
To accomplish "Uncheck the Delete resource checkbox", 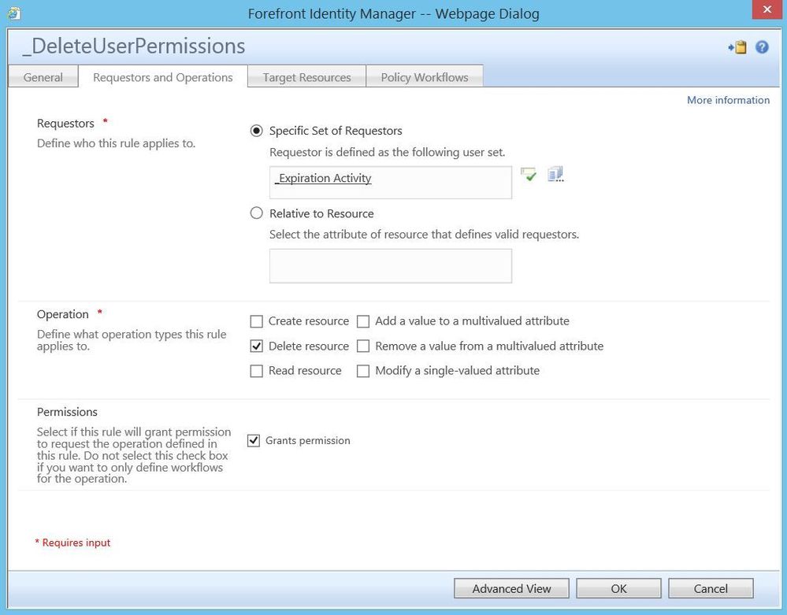I will pyautogui.click(x=256, y=346).
